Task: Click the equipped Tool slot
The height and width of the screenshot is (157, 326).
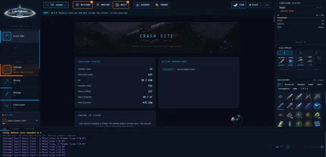Action: 301,61
